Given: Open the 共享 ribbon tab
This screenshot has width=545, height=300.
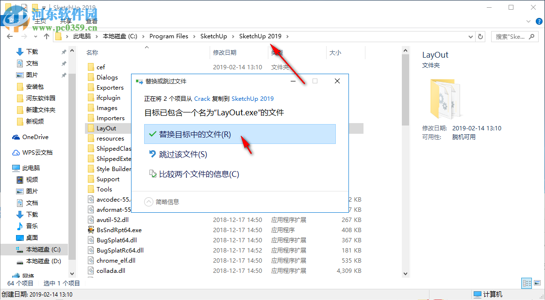Looking at the screenshot, I should point(66,21).
